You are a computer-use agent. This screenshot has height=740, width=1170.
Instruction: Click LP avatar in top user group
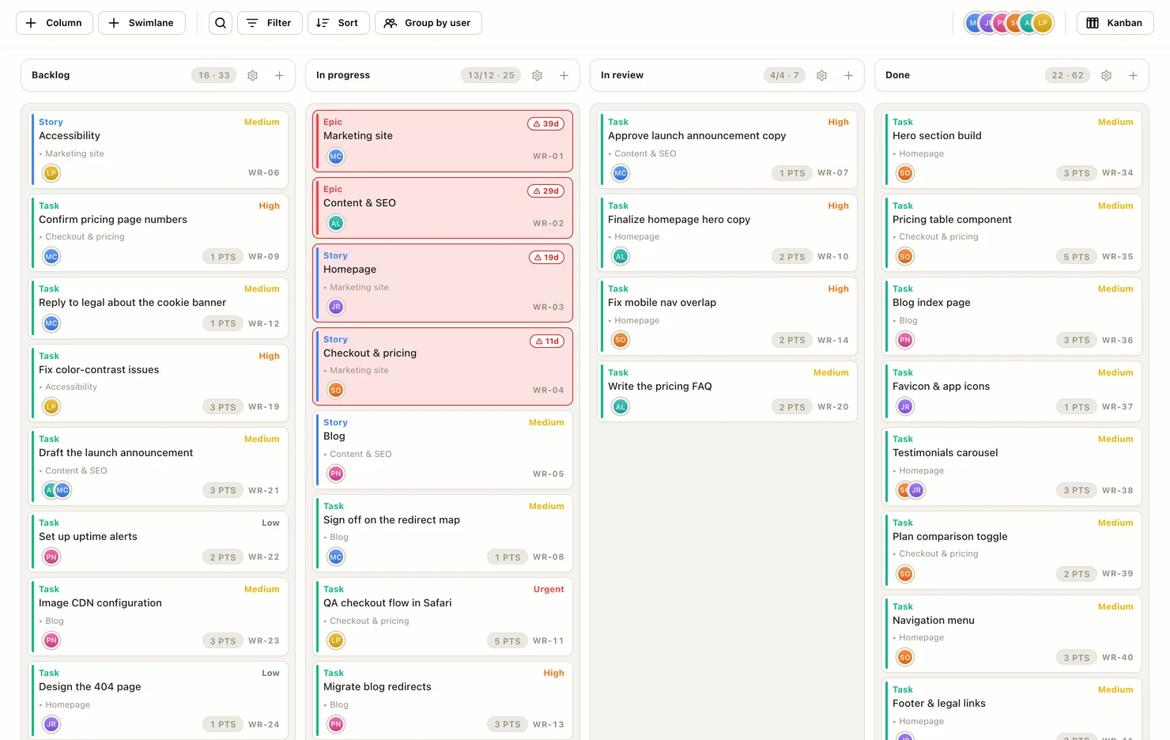pos(1044,23)
